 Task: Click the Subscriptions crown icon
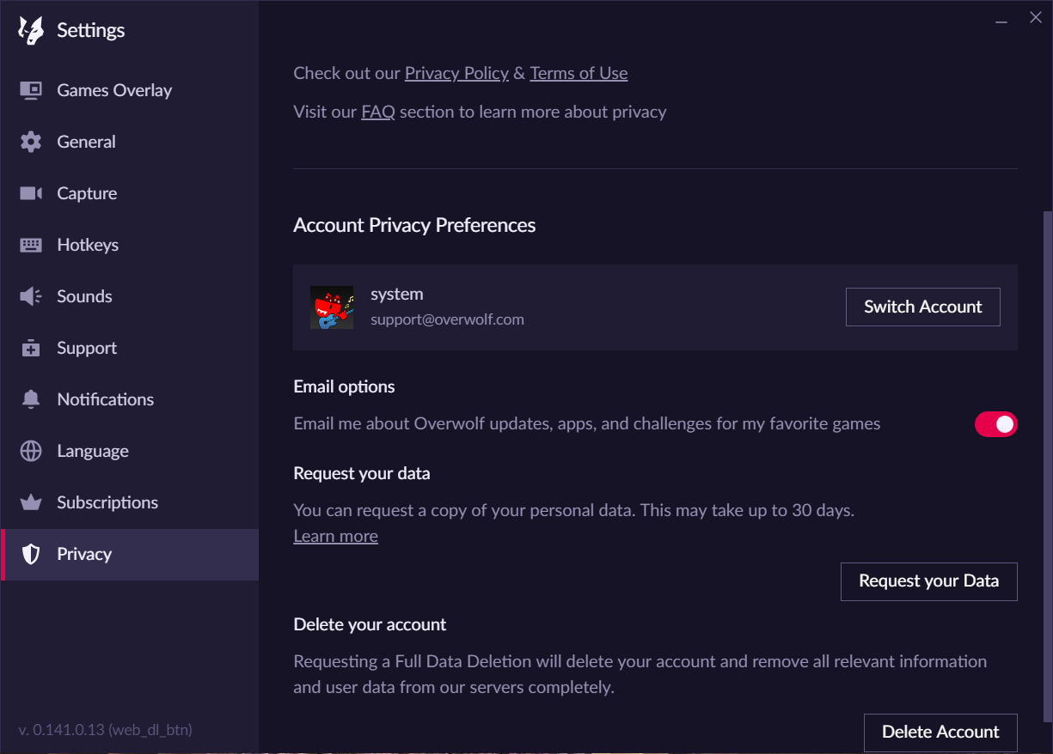point(30,502)
